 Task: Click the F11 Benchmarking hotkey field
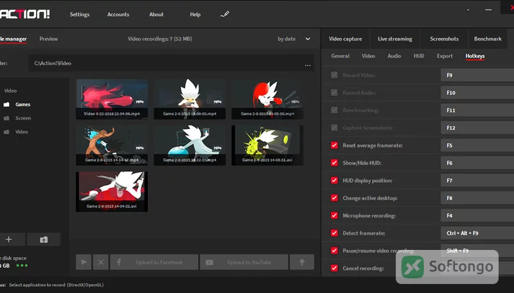click(477, 110)
